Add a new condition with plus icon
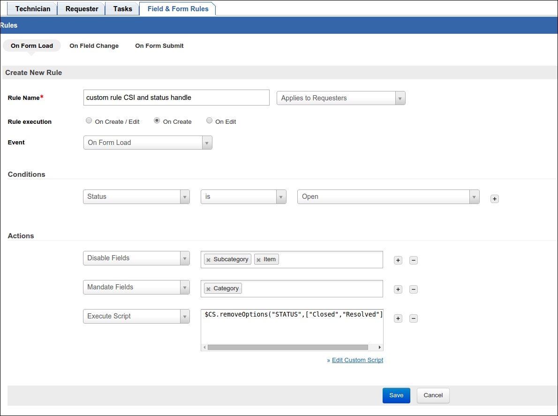The image size is (558, 416). tap(495, 199)
